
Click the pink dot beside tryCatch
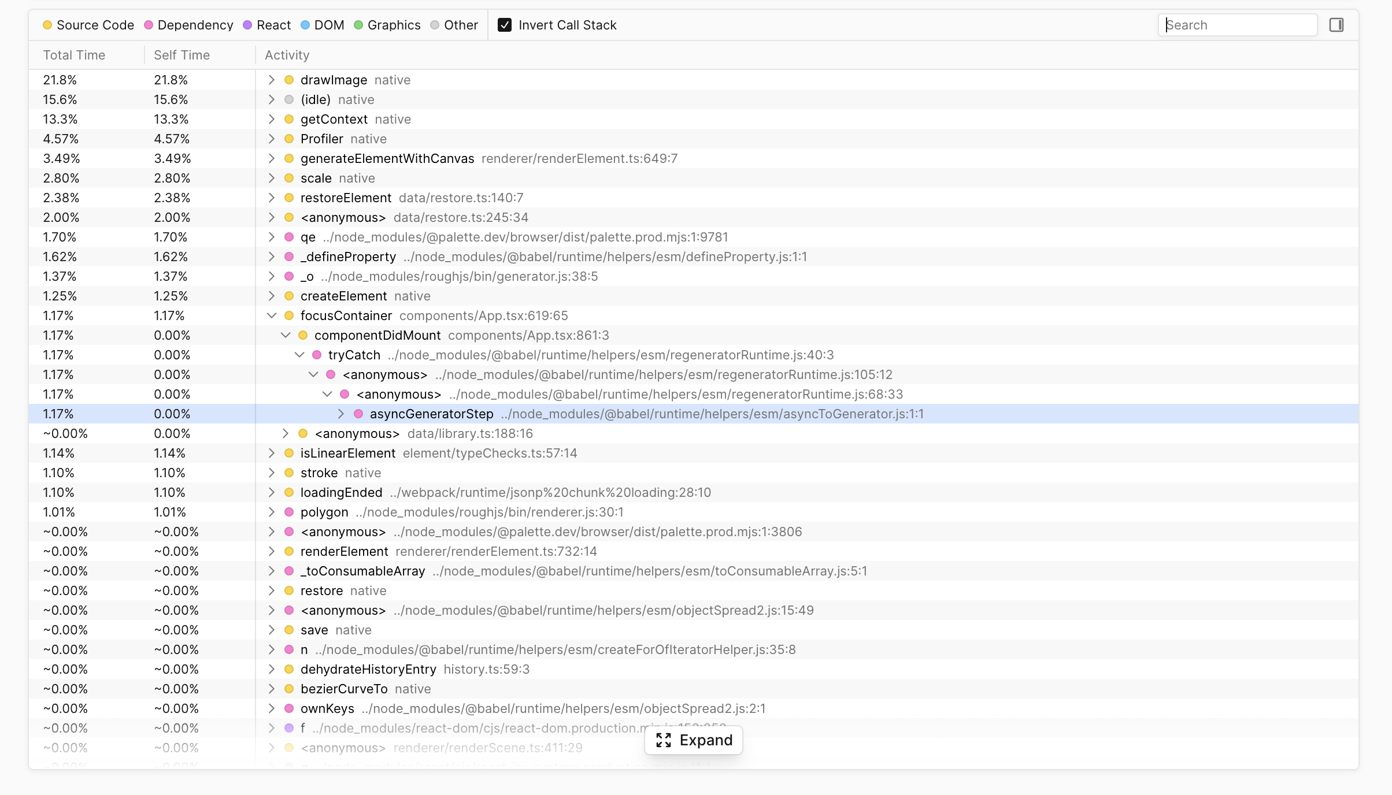pos(317,355)
